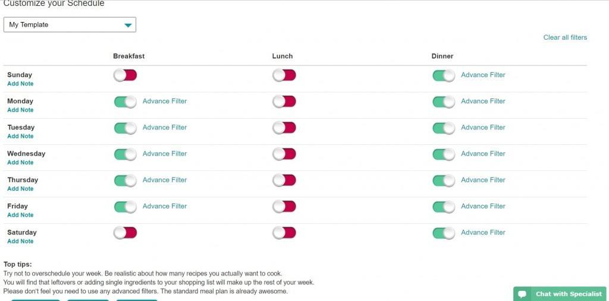
Task: Add Note for Sunday
Action: click(20, 84)
